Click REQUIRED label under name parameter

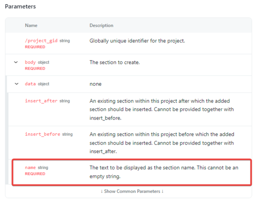[35, 174]
